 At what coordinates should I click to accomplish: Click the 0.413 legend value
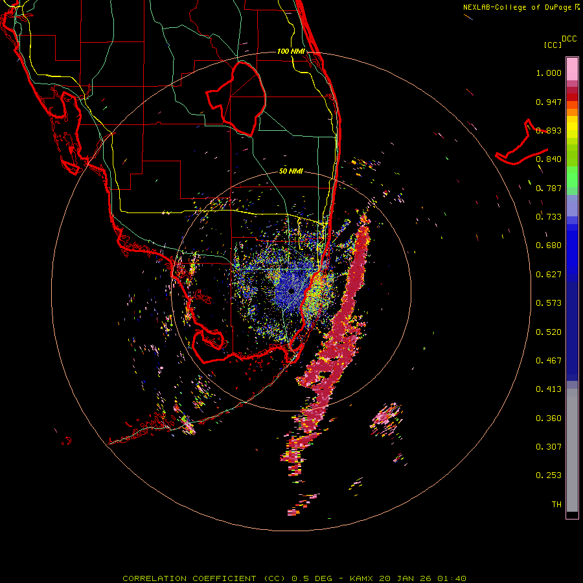(x=549, y=389)
